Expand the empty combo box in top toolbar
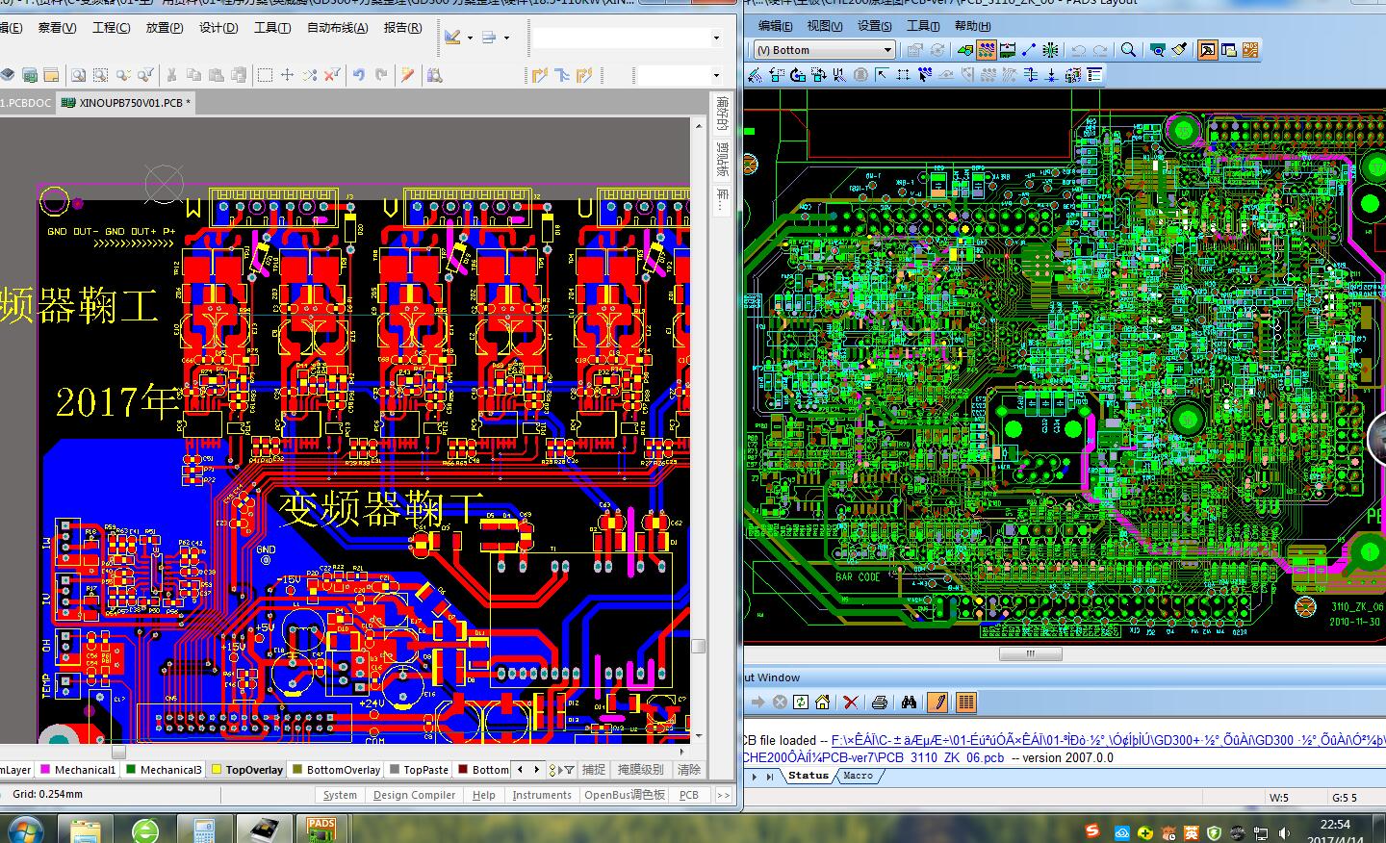This screenshot has height=843, width=1386. (716, 38)
